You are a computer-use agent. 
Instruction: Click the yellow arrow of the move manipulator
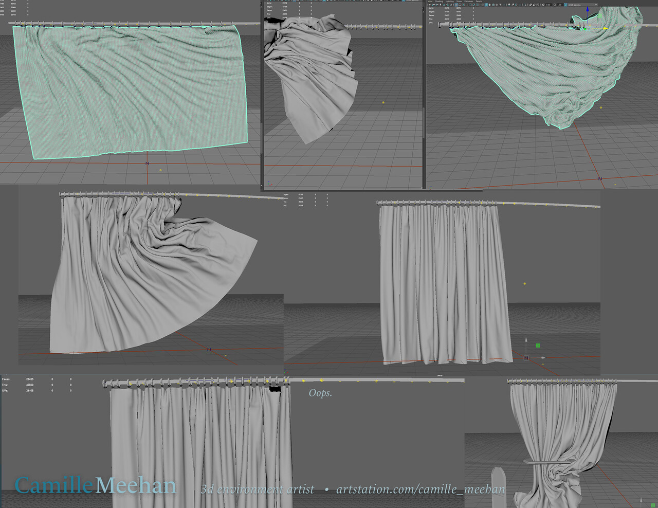click(x=605, y=28)
